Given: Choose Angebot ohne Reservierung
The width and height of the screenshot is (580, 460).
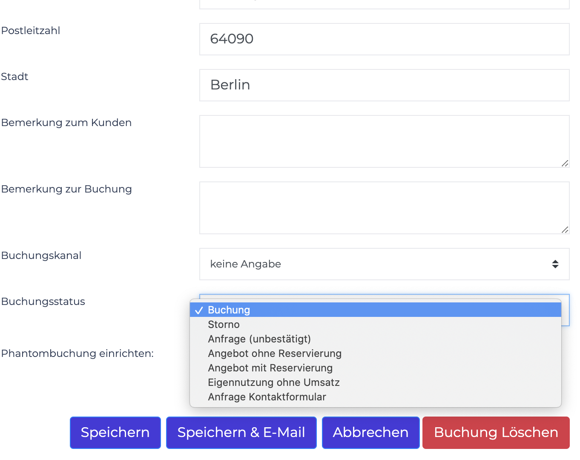Looking at the screenshot, I should [375, 354].
